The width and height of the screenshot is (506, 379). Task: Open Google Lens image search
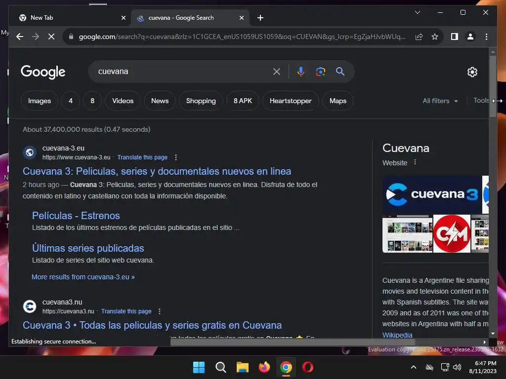click(x=320, y=72)
